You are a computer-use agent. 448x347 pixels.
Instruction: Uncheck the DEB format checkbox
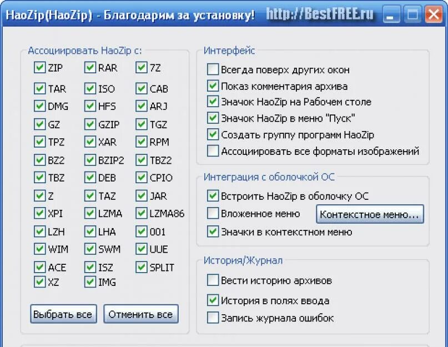[90, 178]
